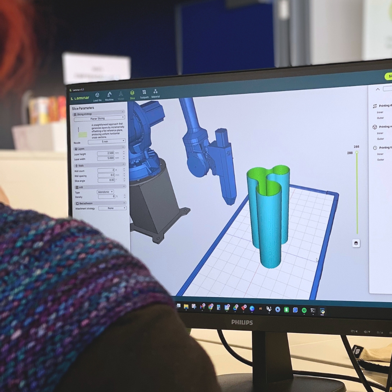Viewport: 392px width, 392px height.
Task: Click the green layer slider track
Action: point(357,194)
